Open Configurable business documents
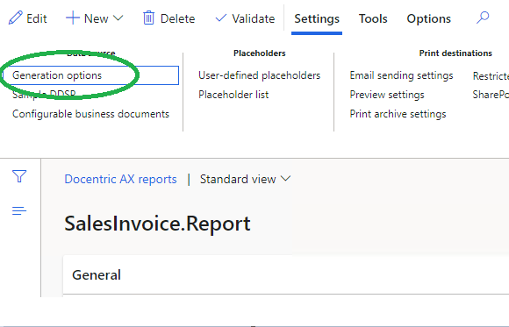Image resolution: width=509 pixels, height=327 pixels. point(91,114)
